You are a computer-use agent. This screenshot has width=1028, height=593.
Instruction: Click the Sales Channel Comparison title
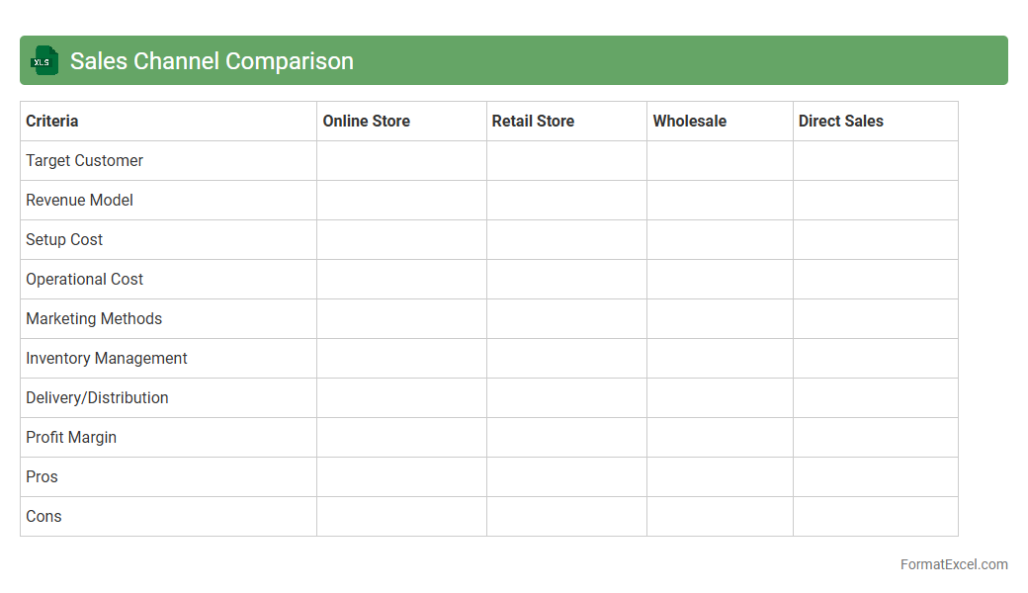point(212,61)
